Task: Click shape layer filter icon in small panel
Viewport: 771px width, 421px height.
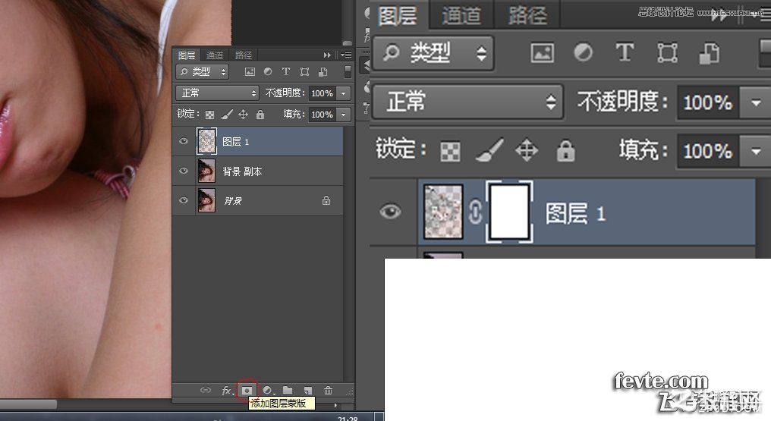Action: pyautogui.click(x=304, y=72)
